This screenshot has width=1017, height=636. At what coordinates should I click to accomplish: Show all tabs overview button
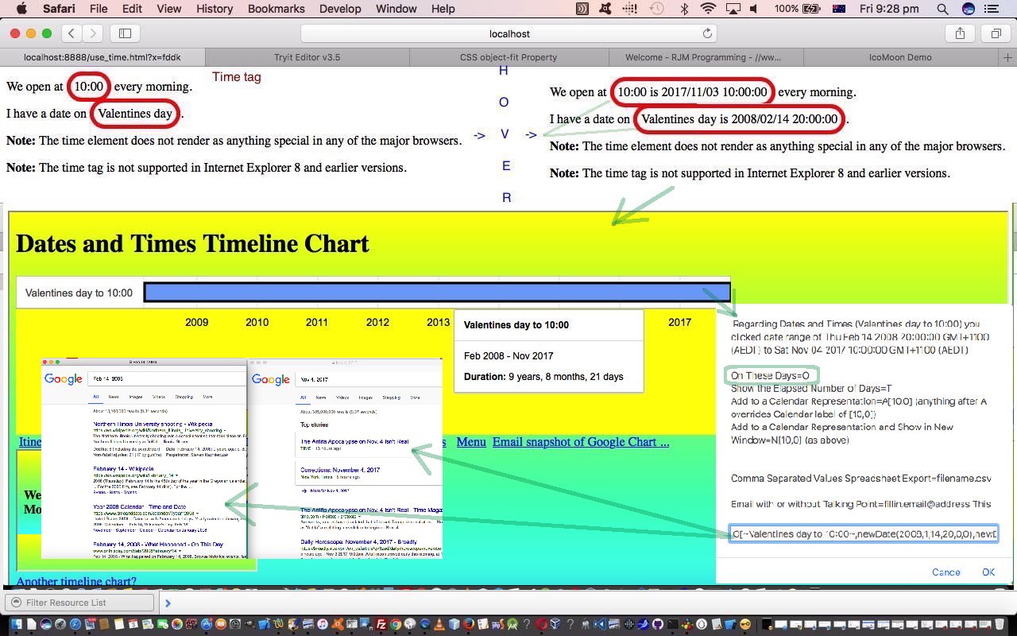point(996,33)
